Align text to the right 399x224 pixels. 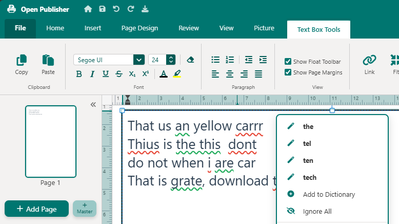[244, 74]
